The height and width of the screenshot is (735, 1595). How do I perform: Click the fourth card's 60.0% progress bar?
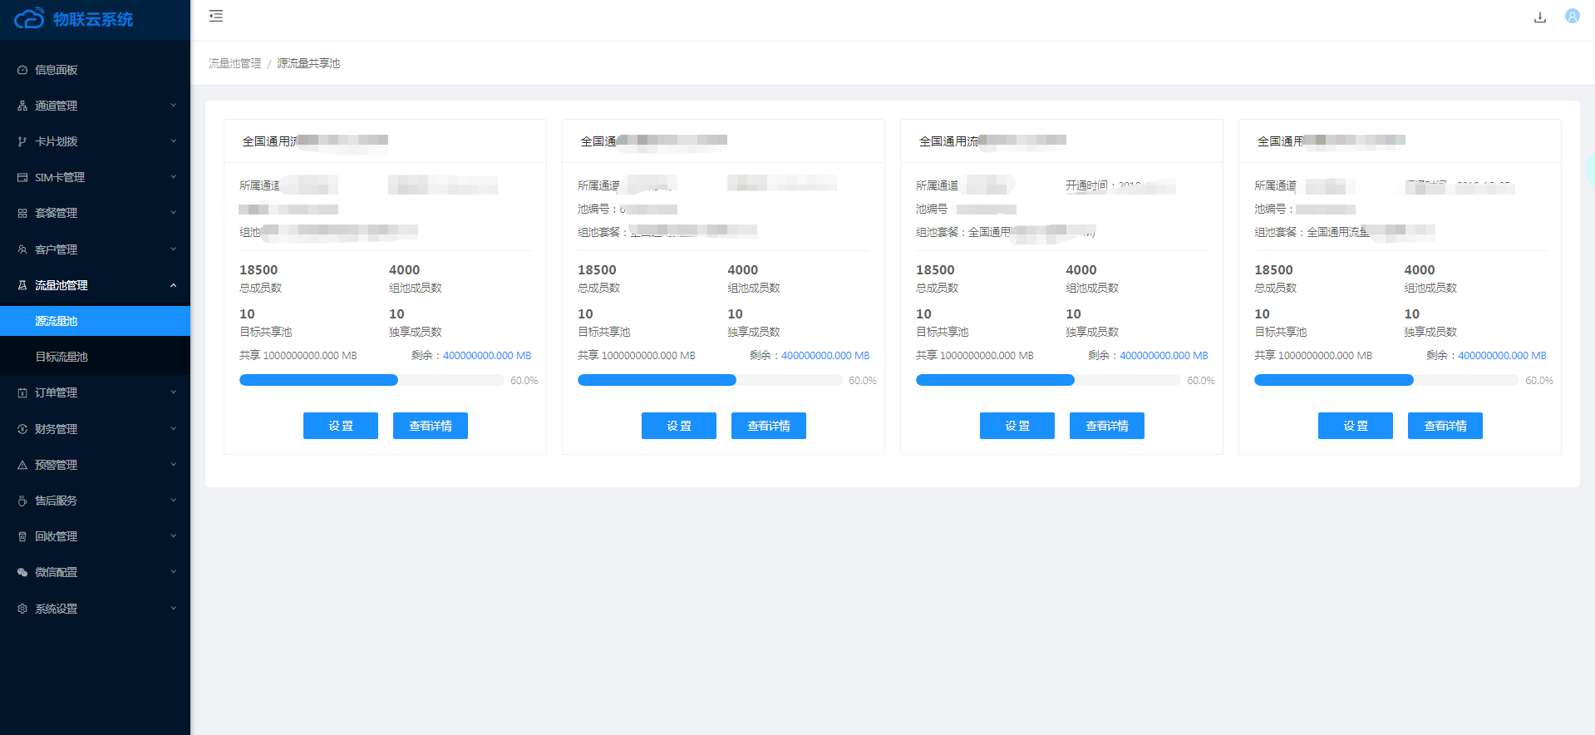click(1386, 380)
